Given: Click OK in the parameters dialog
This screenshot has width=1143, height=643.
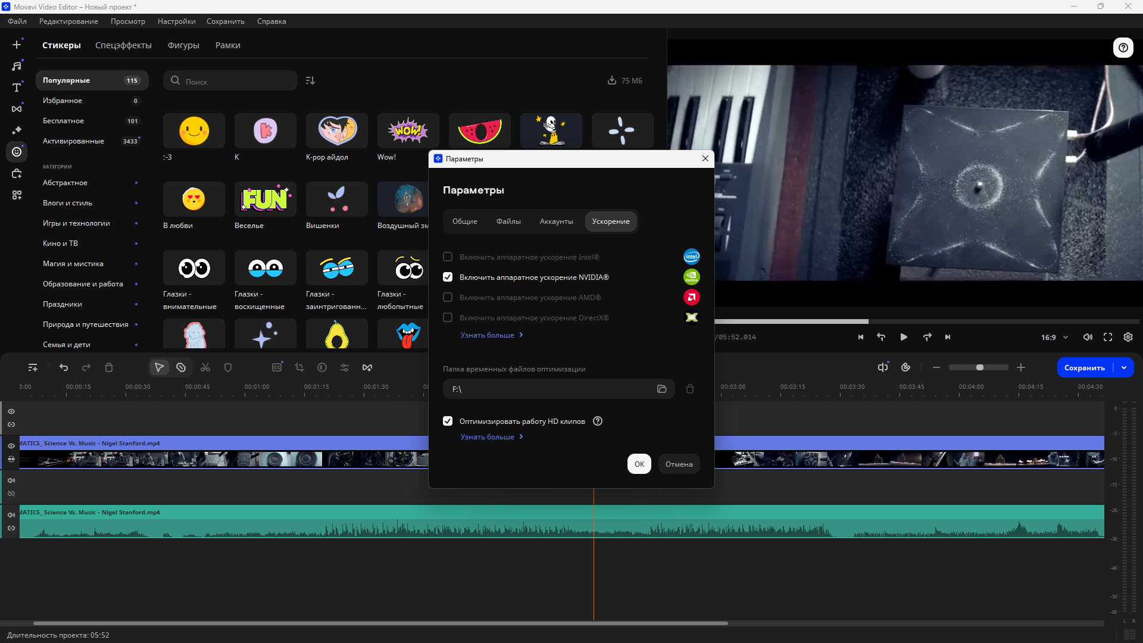Looking at the screenshot, I should tap(639, 464).
